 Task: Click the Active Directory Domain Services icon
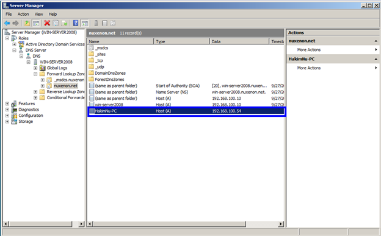point(21,44)
